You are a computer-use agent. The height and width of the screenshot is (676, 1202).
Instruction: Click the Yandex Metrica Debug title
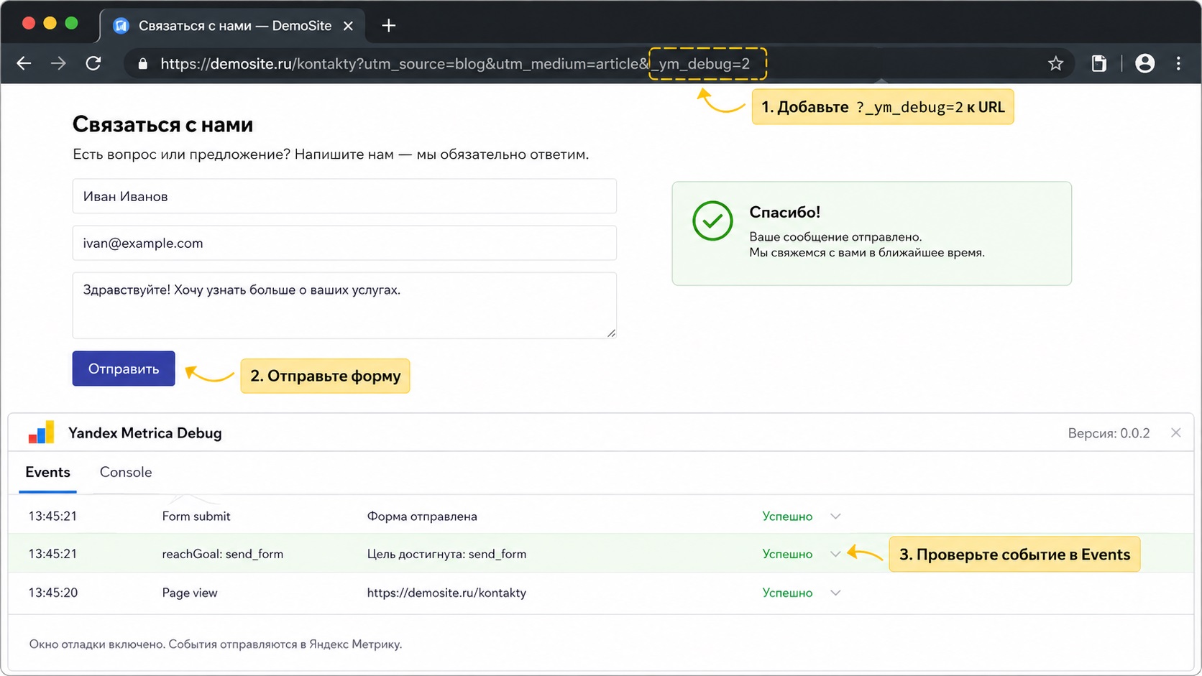tap(144, 433)
